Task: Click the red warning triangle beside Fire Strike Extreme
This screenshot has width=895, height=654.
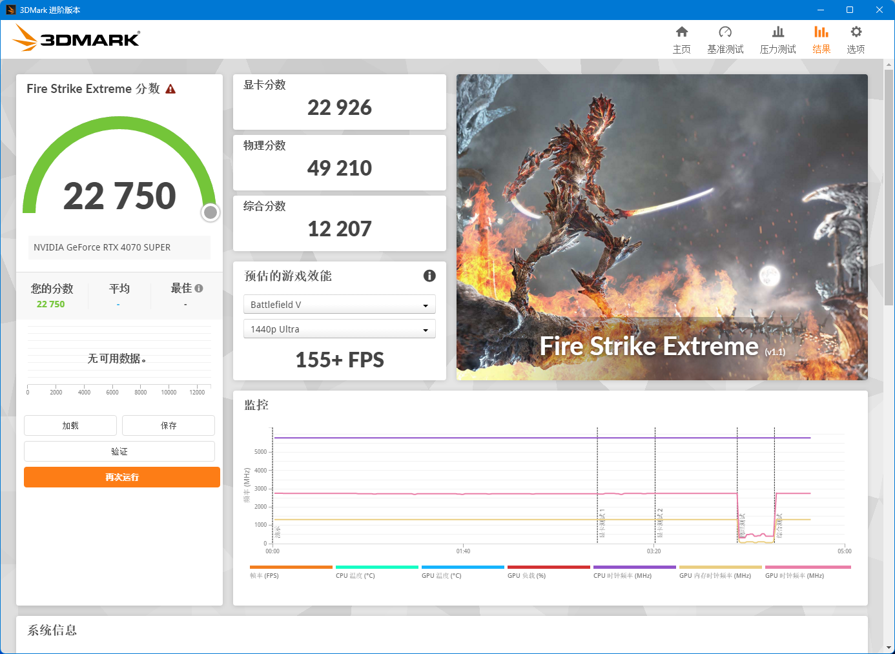Action: (x=170, y=88)
